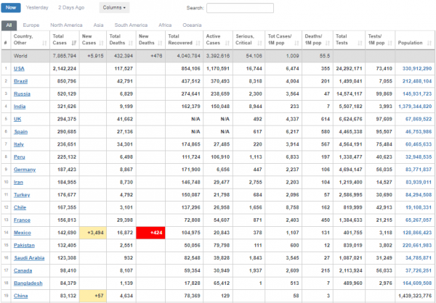Sort by Population column arrows

pyautogui.click(x=429, y=43)
